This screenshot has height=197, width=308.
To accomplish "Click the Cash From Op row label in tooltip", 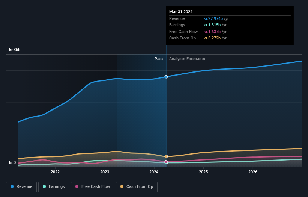I will (x=182, y=38).
